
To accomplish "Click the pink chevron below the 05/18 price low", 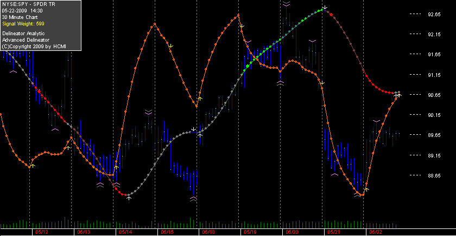I will [193, 199].
